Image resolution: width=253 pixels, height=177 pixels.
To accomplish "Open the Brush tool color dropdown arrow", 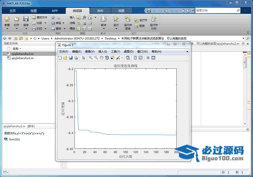I will click(122, 58).
